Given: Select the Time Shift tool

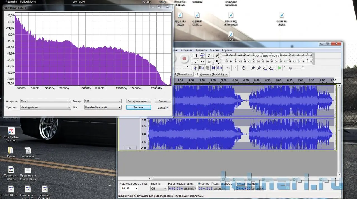Looking at the screenshot, I should tap(202, 62).
